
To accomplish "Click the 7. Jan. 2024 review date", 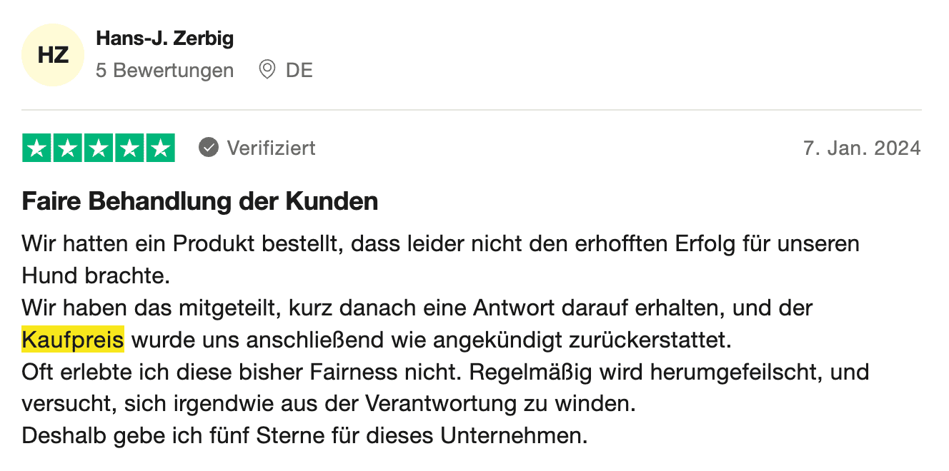I will [x=863, y=148].
